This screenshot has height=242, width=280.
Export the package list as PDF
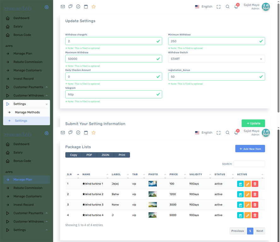[x=89, y=155]
